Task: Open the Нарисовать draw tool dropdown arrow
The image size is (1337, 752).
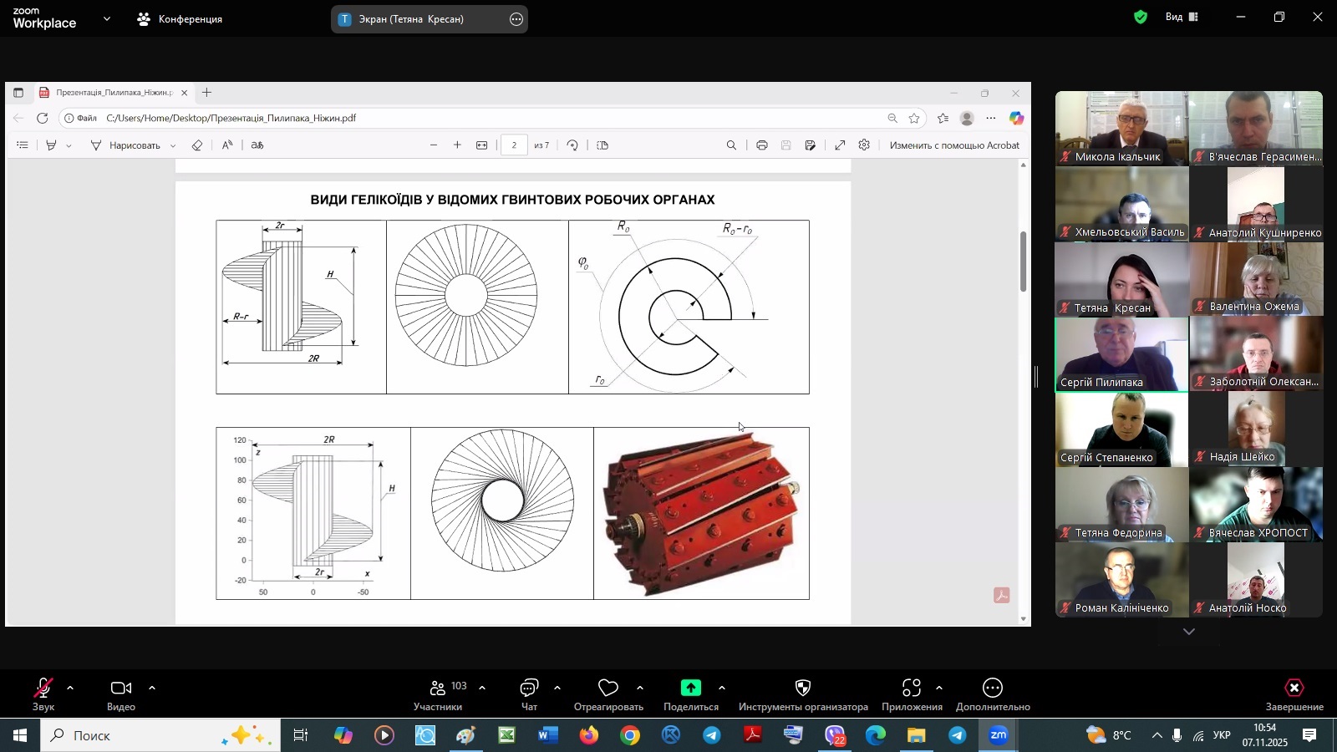Action: click(x=173, y=145)
